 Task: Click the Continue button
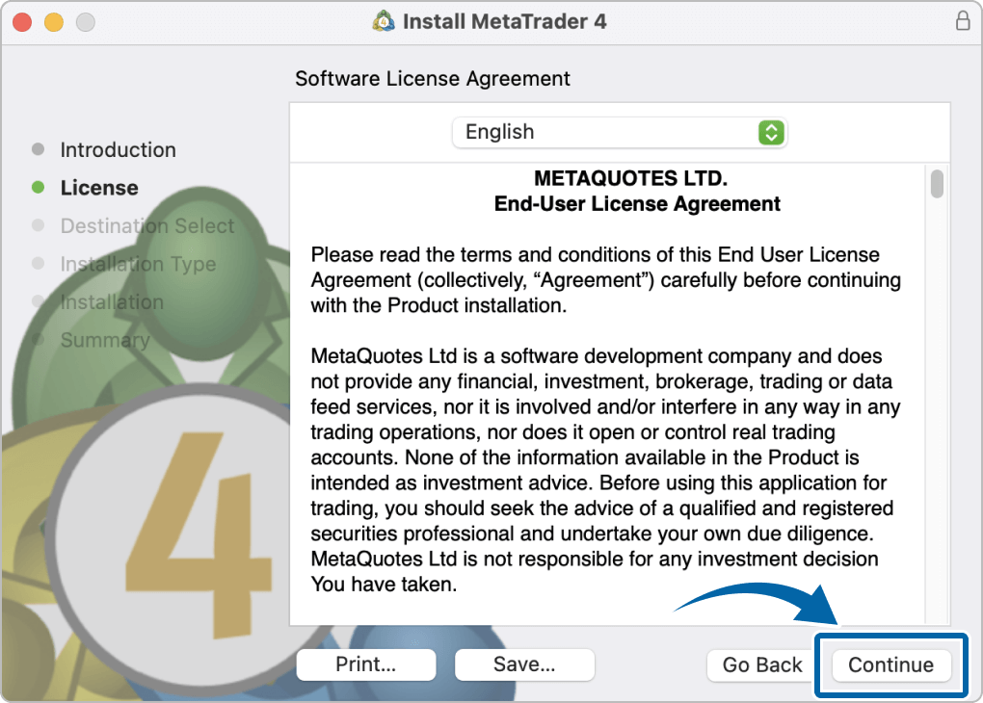pos(890,664)
